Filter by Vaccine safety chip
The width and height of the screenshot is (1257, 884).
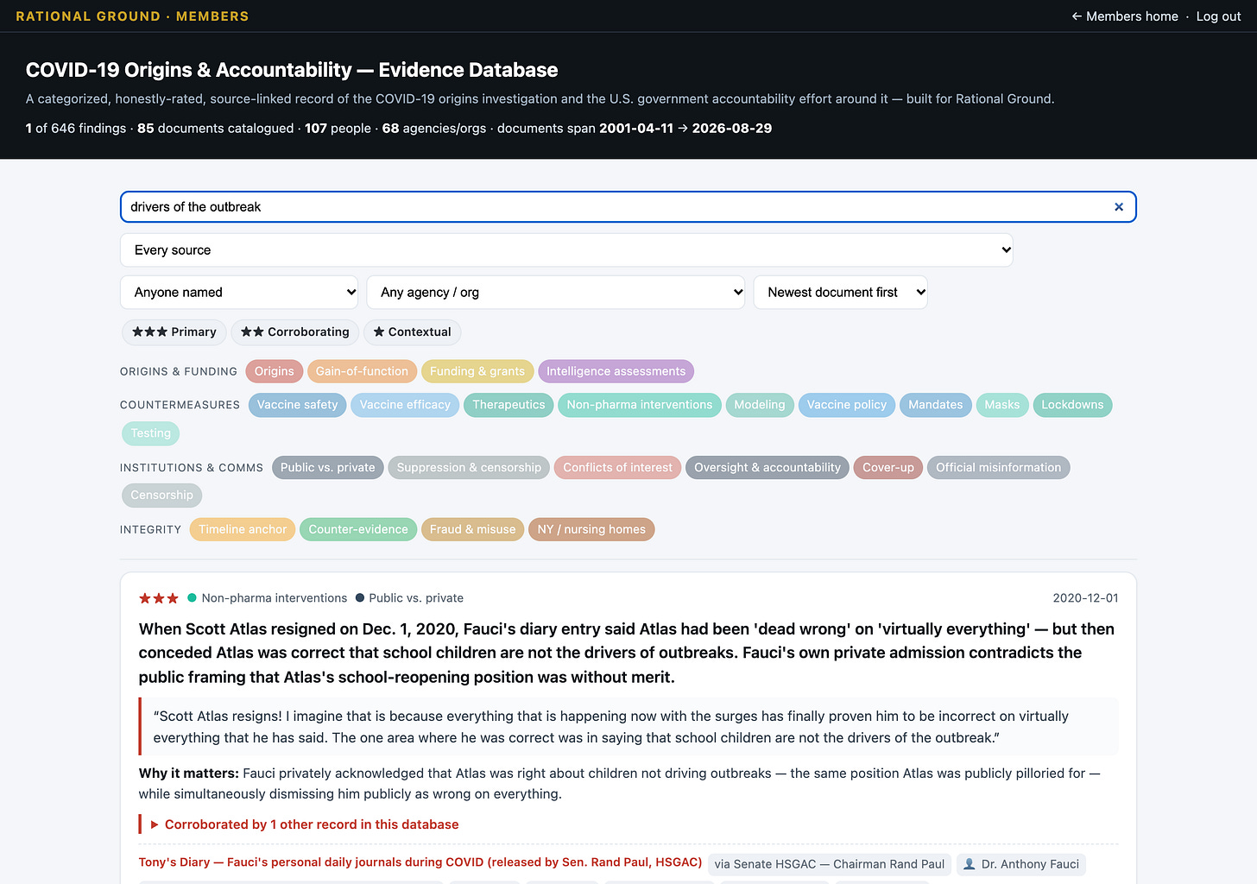coord(298,405)
